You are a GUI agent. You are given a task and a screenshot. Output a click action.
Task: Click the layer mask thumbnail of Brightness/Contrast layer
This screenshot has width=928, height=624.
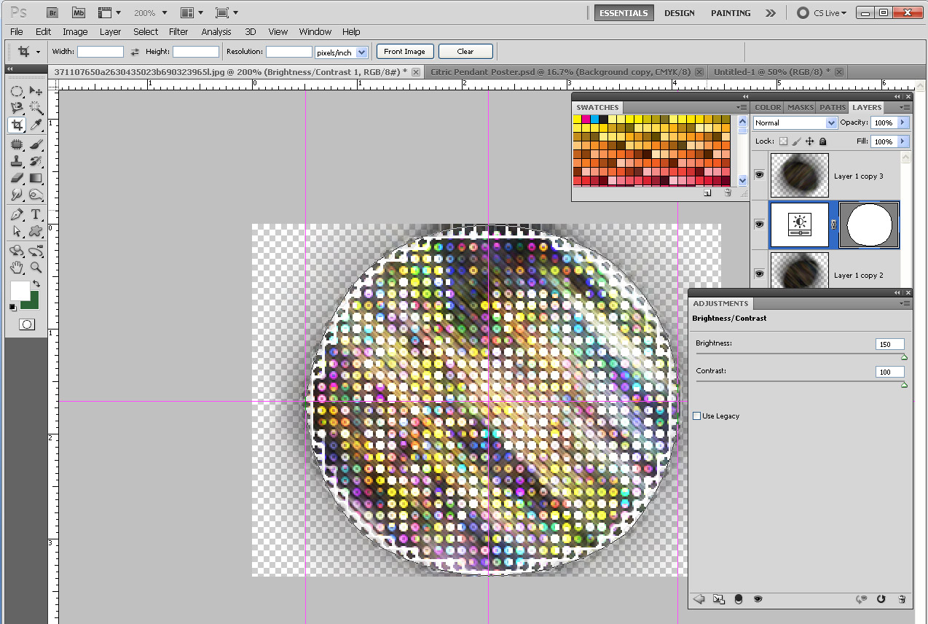[868, 225]
